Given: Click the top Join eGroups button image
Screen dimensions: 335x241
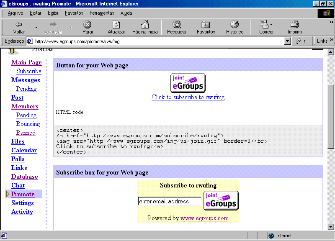Looking at the screenshot, I should click(x=188, y=83).
